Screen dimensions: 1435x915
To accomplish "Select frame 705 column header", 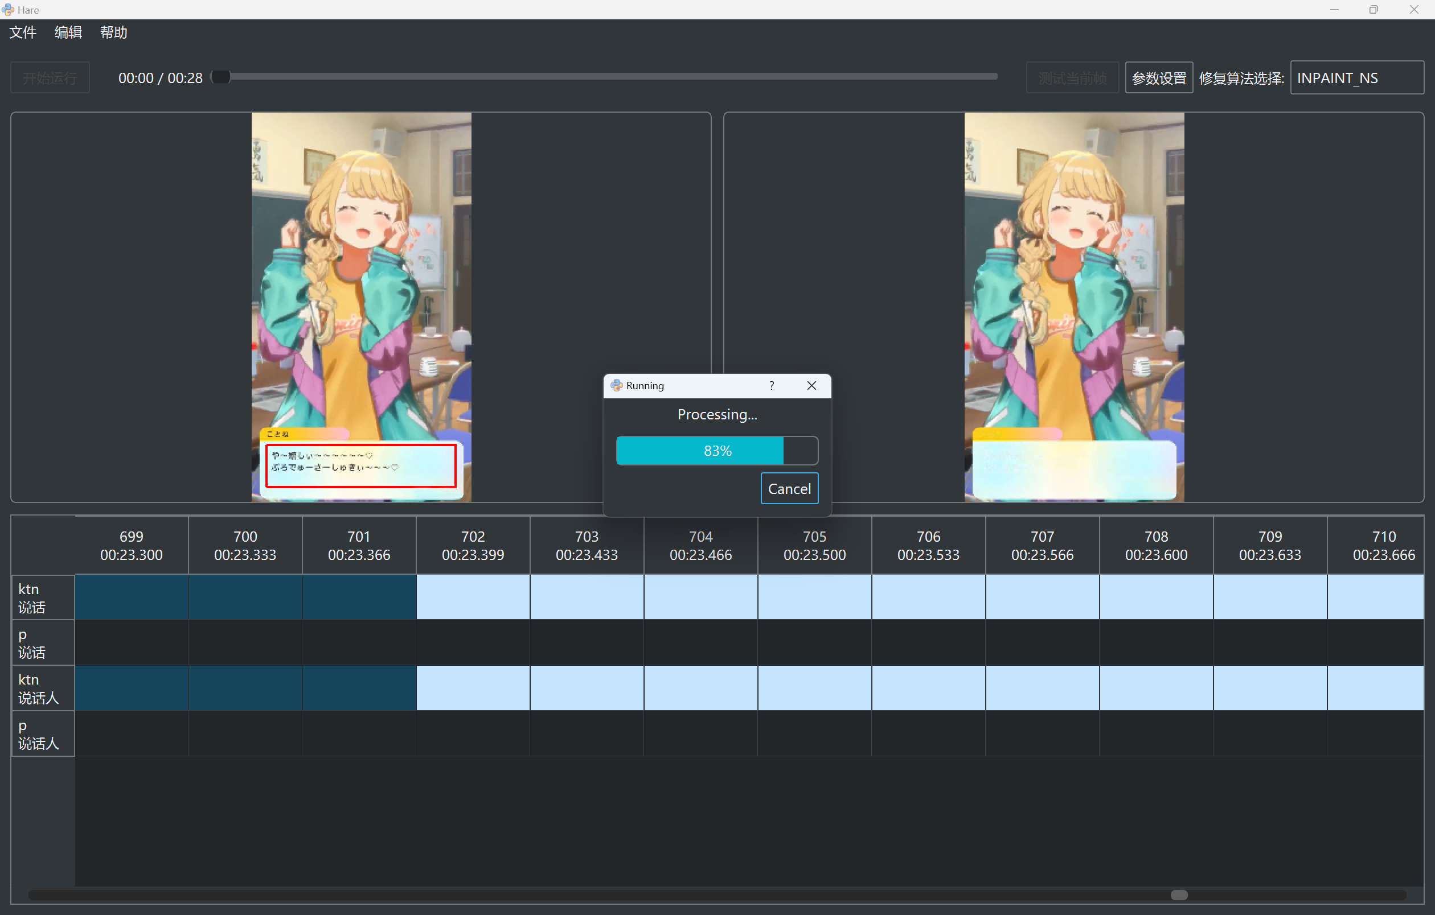I will click(814, 545).
